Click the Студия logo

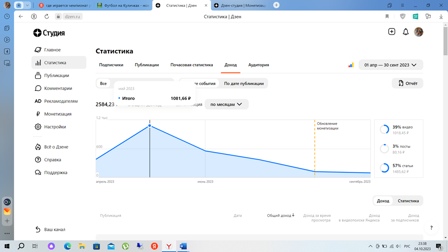click(x=49, y=33)
